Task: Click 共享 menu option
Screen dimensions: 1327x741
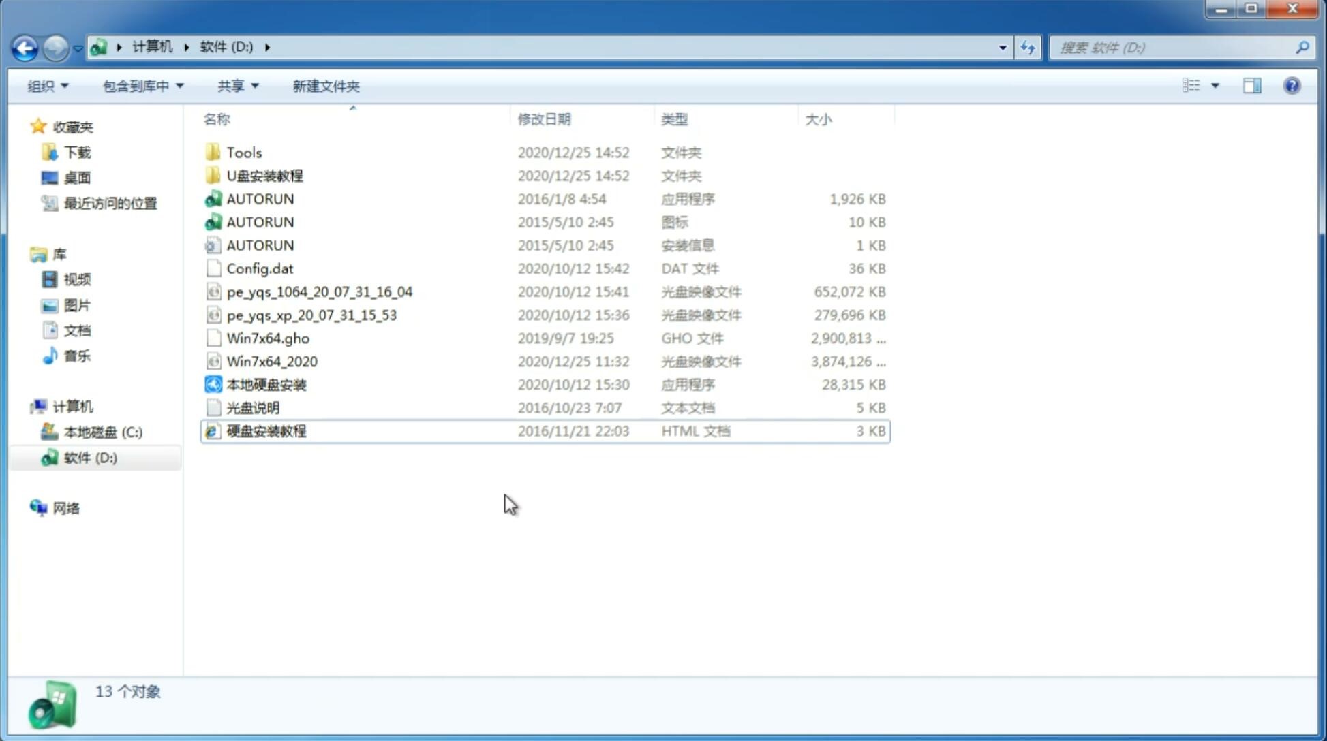Action: point(235,86)
